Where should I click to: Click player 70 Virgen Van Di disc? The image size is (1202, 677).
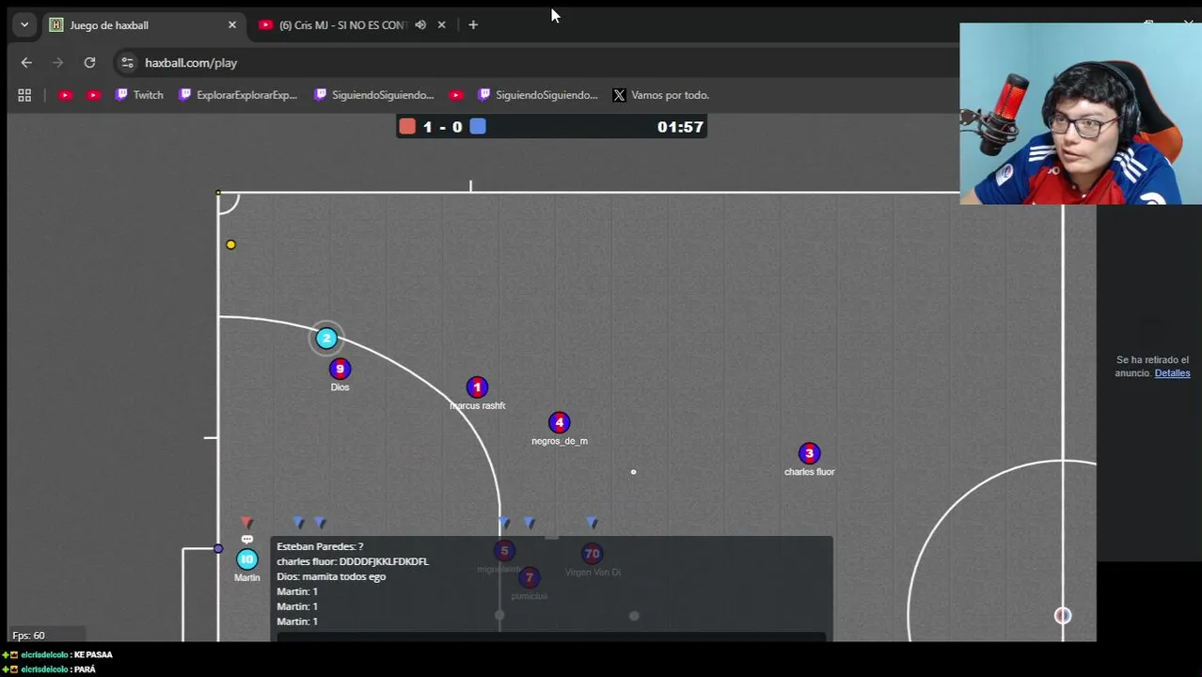[592, 554]
